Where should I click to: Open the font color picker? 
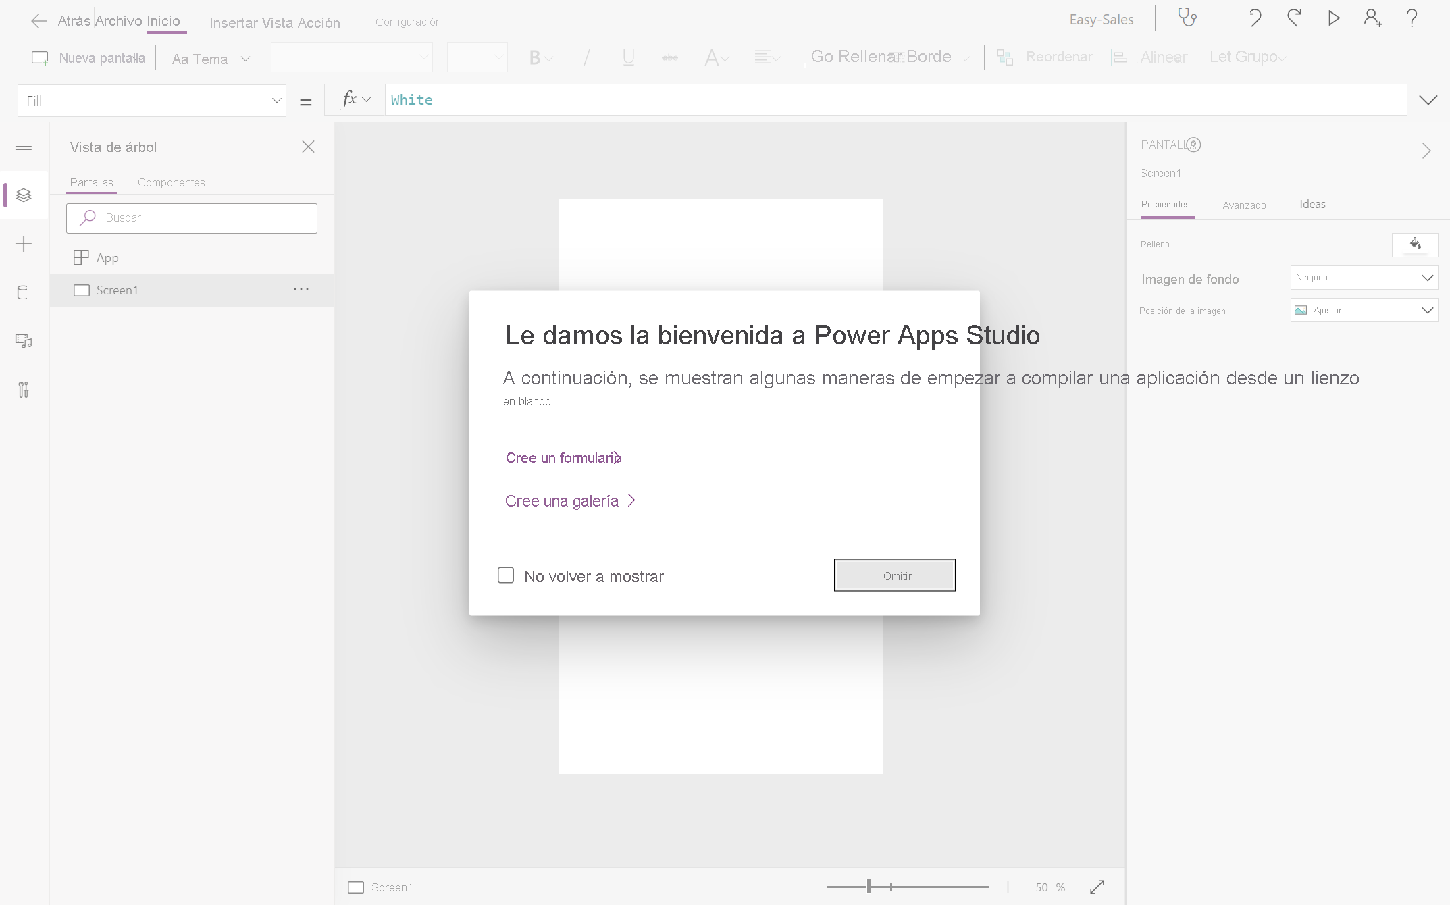tap(717, 57)
